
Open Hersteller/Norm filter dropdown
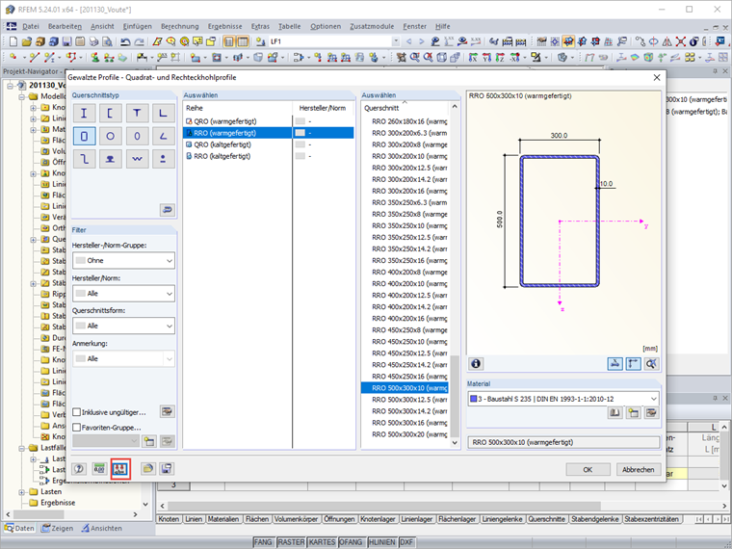click(x=123, y=293)
